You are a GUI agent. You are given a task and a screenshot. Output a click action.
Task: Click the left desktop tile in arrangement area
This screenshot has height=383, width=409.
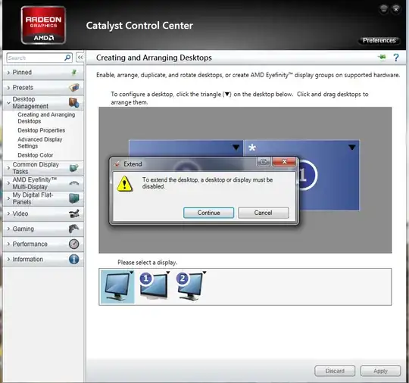click(x=186, y=148)
